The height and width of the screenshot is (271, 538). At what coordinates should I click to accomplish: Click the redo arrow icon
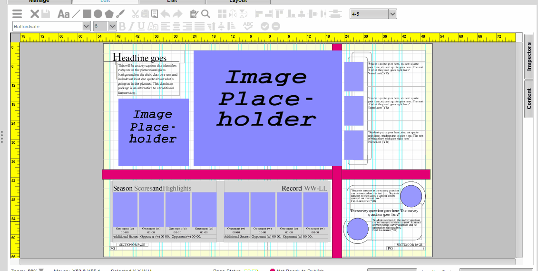[x=177, y=14]
